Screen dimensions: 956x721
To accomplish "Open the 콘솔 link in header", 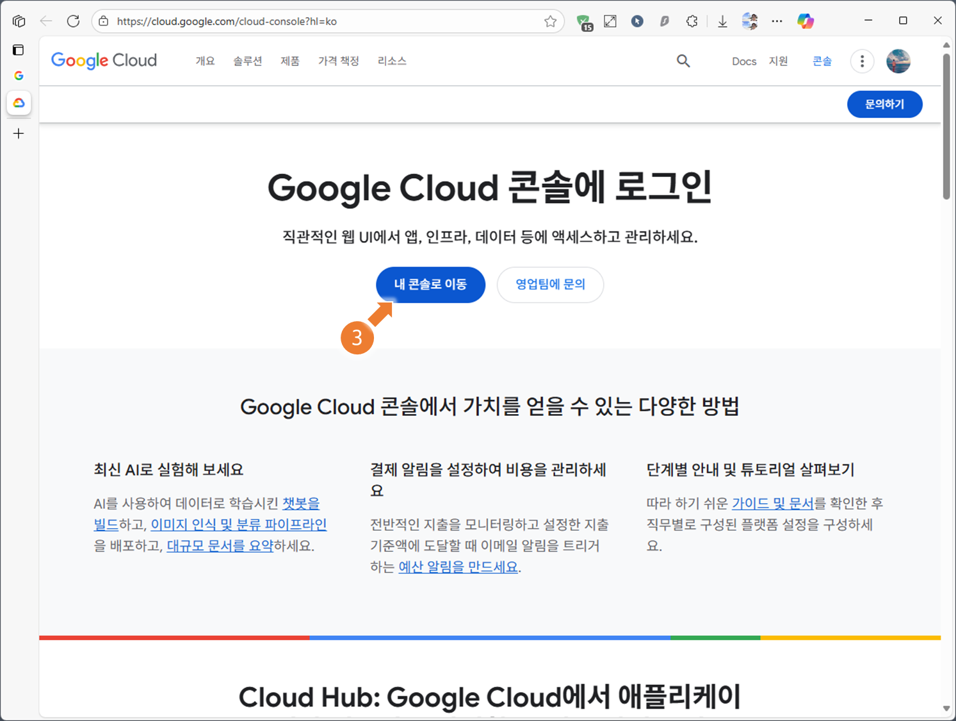I will coord(822,61).
